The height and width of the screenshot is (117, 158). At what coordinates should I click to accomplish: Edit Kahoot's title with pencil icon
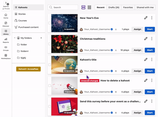pos(146,60)
